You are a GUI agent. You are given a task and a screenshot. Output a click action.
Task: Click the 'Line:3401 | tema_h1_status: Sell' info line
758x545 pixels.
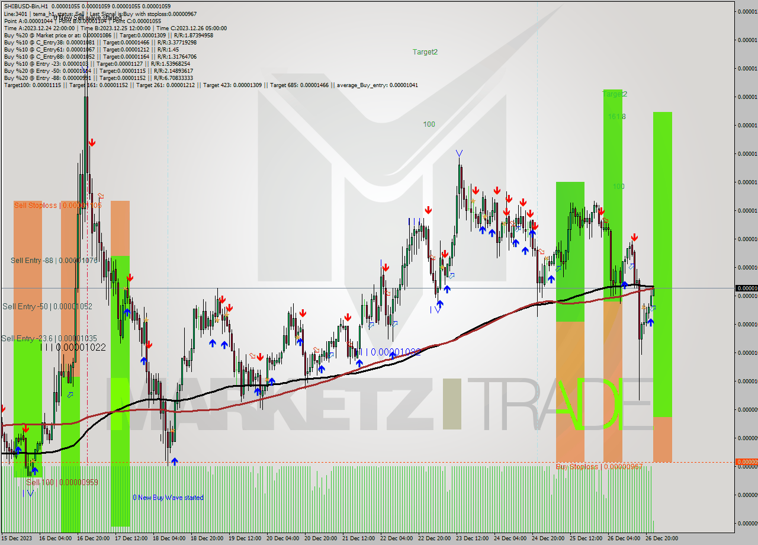click(100, 14)
